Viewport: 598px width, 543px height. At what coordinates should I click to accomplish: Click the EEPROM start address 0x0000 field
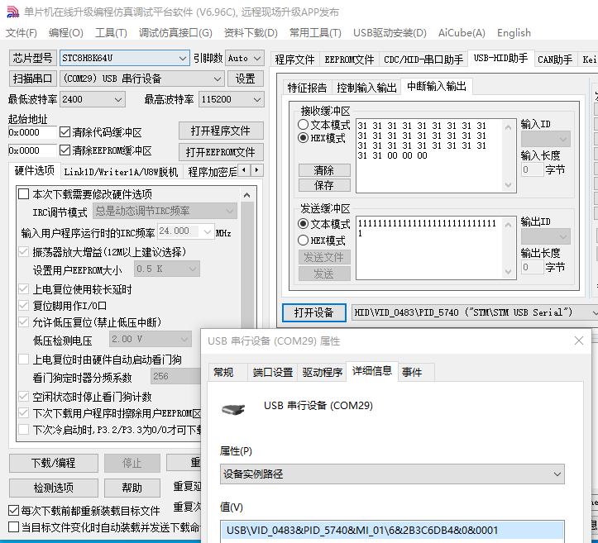32,150
